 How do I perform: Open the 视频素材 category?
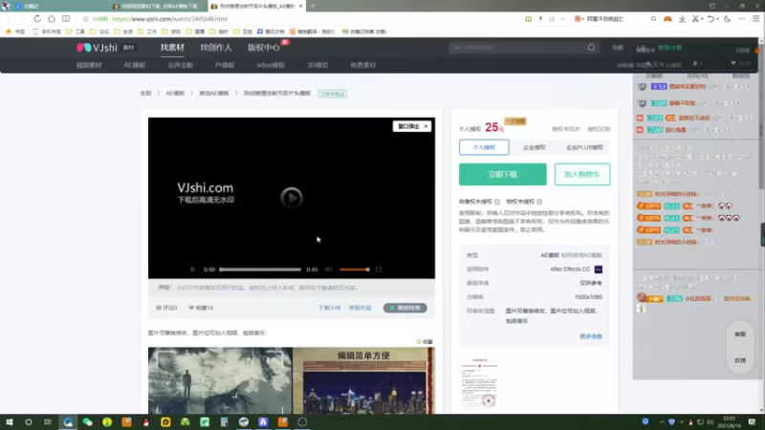coord(89,65)
